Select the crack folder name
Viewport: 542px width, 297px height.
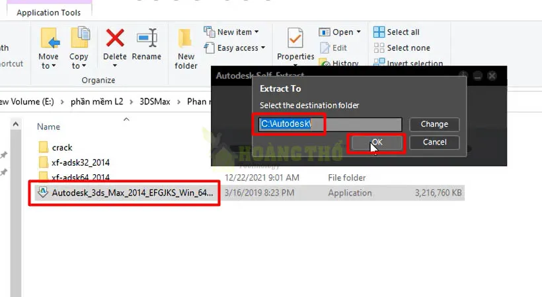click(62, 147)
